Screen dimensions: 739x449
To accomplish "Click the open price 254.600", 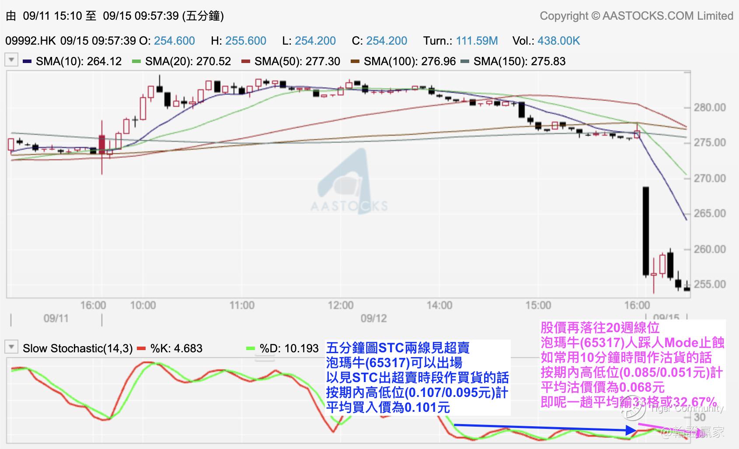I will pyautogui.click(x=174, y=41).
